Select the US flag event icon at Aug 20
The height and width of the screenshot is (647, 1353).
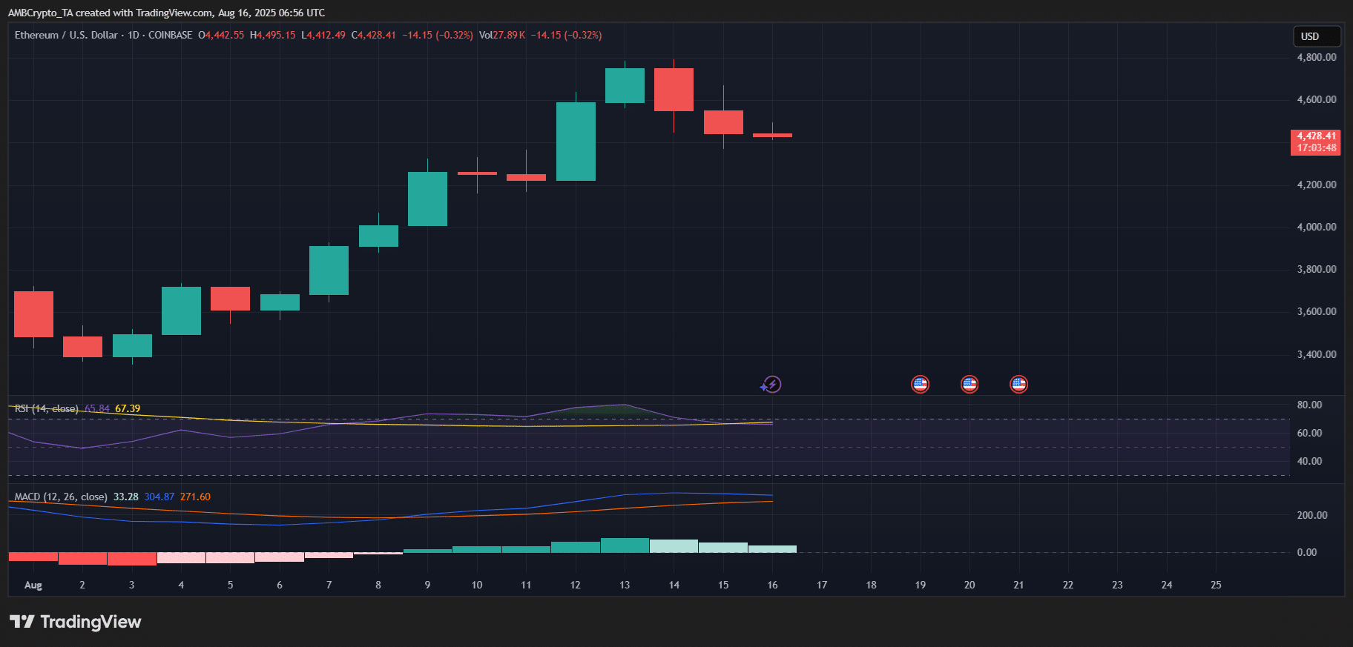pos(970,384)
